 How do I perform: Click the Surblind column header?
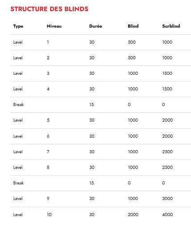(171, 26)
